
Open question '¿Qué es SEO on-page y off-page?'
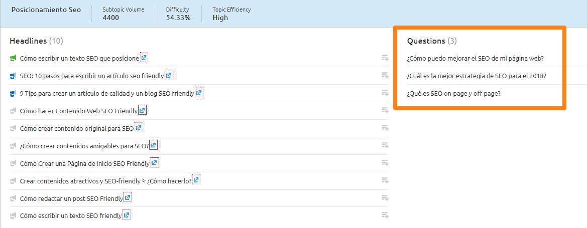[x=453, y=93]
